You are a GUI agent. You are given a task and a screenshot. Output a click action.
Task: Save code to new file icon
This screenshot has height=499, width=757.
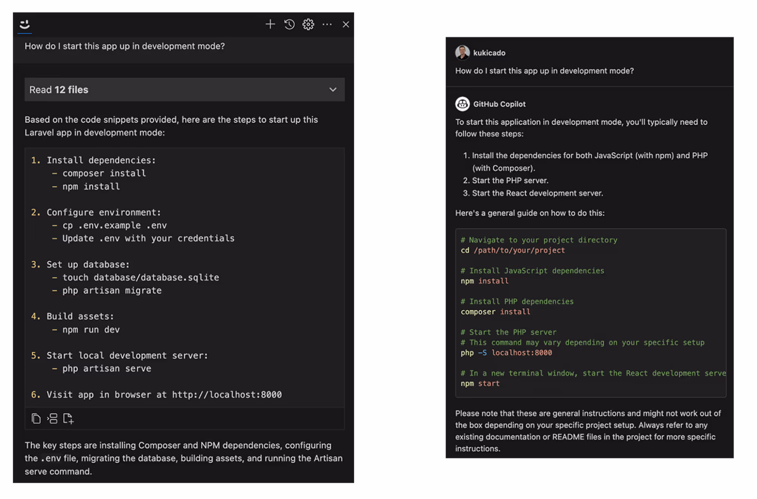68,418
